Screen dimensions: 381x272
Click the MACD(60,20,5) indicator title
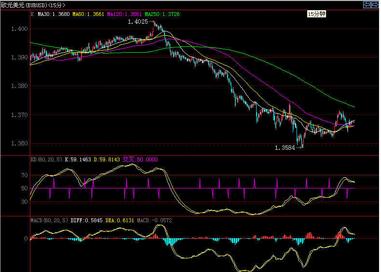tap(49, 220)
